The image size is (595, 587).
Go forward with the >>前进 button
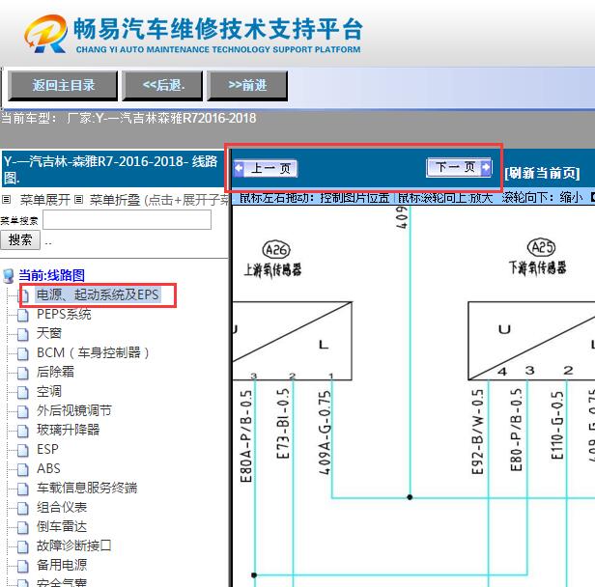coord(247,85)
